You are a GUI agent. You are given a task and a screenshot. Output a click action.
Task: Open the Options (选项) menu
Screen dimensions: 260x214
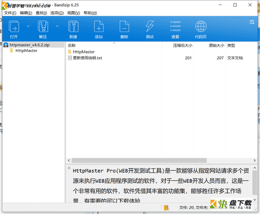[x=57, y=13]
